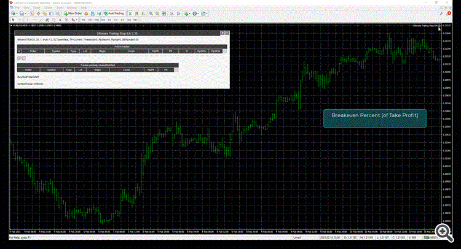
Task: Toggle the second checkbox under Active trades
Action: pyautogui.click(x=24, y=58)
